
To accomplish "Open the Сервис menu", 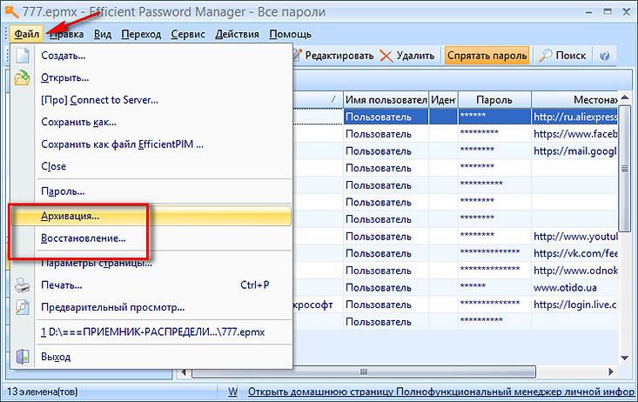I will pyautogui.click(x=189, y=34).
